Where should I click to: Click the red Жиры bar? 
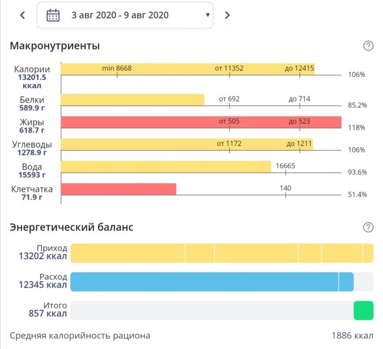[x=201, y=122]
